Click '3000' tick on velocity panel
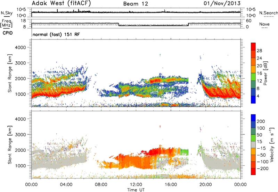Viewport: 278px width, 192px height. pos(20,134)
